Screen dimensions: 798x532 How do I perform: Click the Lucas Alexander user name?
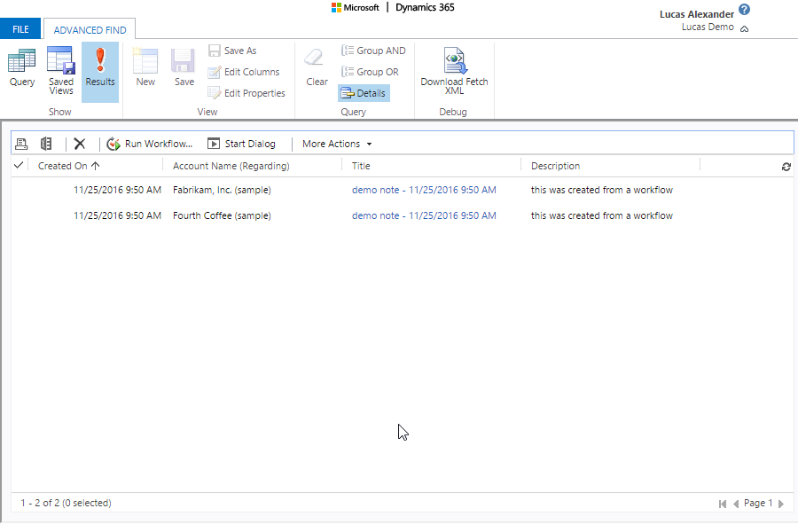697,14
